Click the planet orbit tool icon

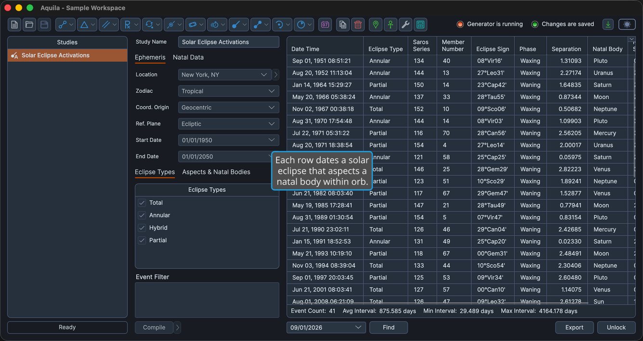(193, 25)
